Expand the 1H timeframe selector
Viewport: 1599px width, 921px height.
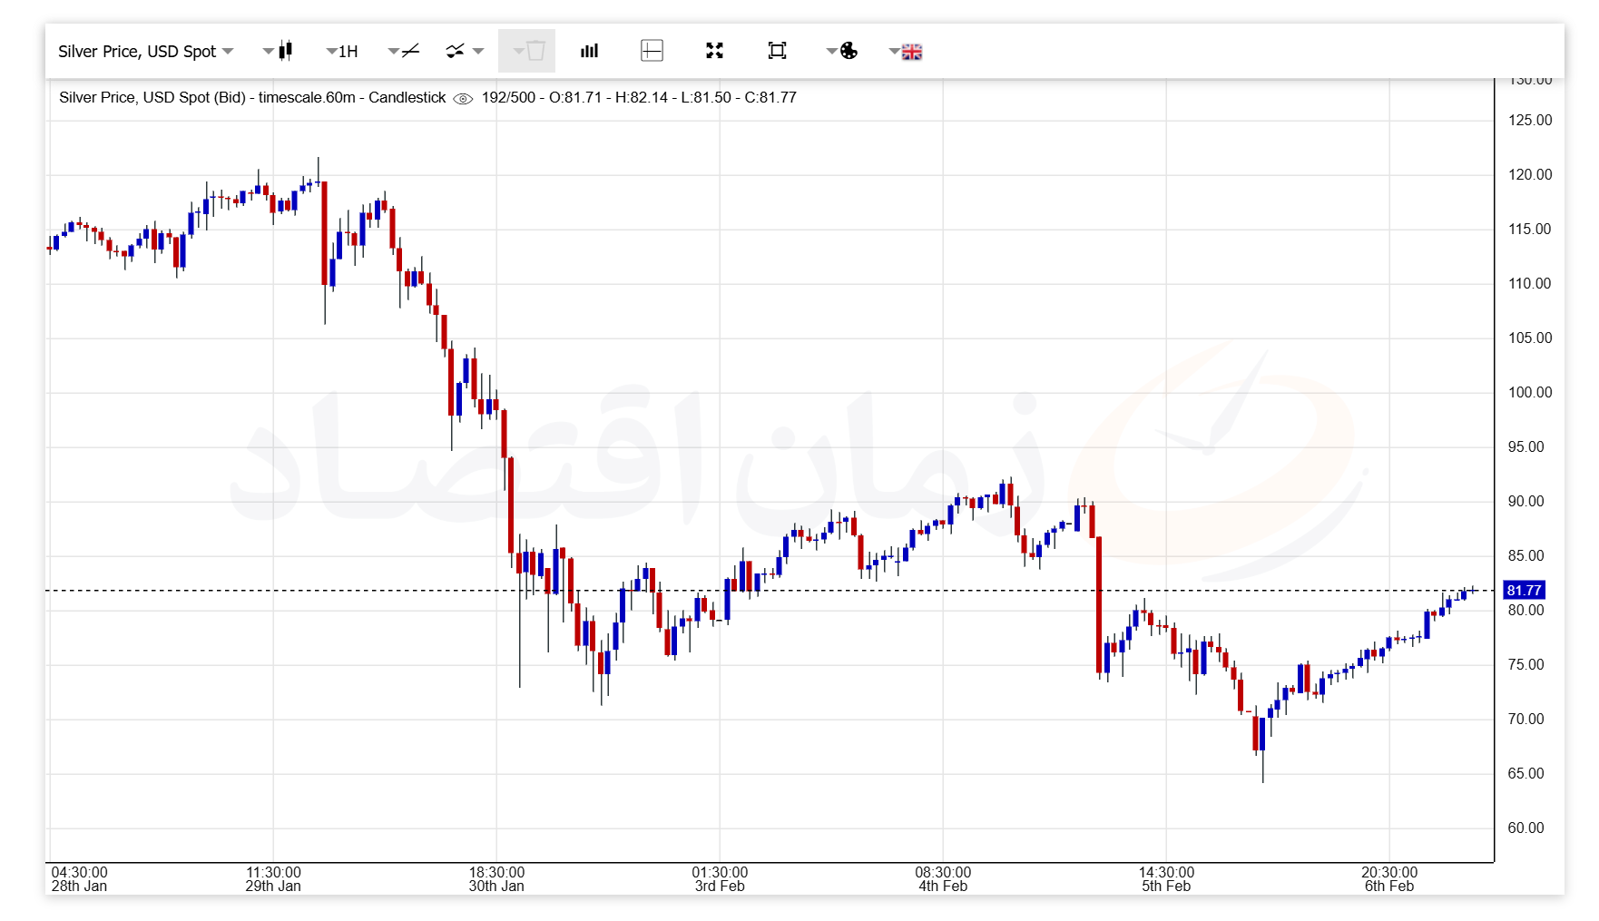tap(342, 52)
